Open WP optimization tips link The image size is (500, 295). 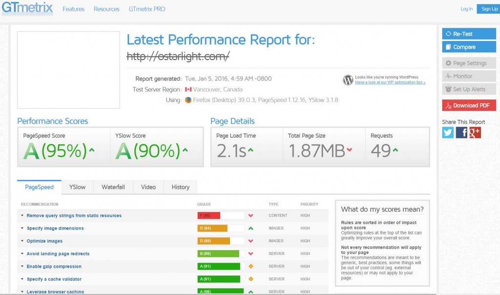[390, 82]
